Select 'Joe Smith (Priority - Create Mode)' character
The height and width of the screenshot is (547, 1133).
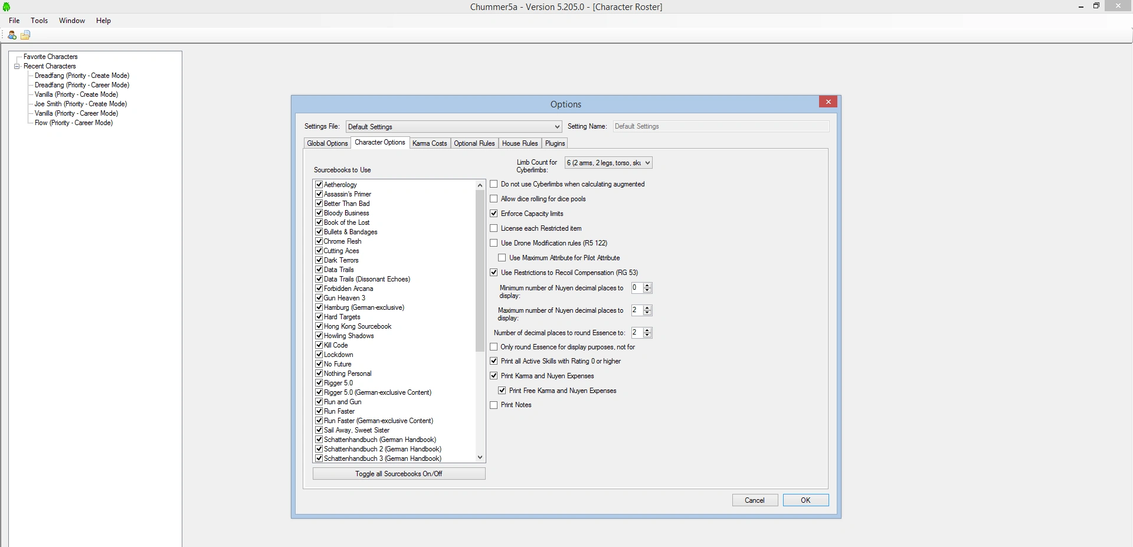click(81, 104)
